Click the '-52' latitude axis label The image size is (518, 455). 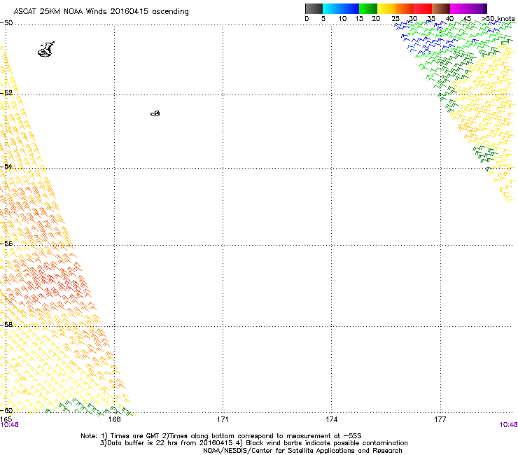[6, 93]
